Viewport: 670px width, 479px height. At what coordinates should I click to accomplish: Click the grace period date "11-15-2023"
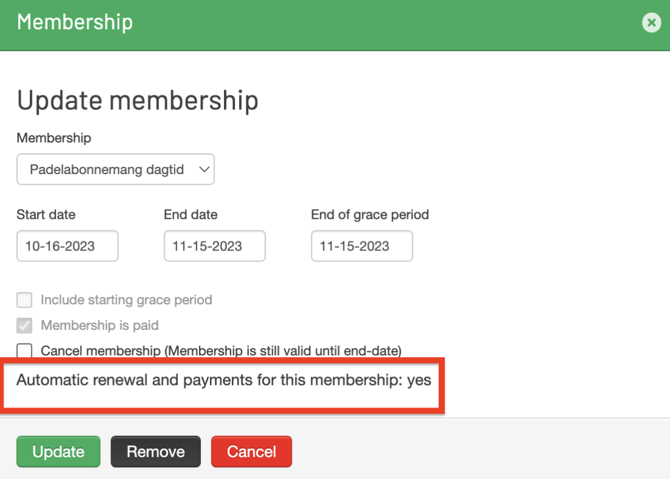[x=361, y=246]
